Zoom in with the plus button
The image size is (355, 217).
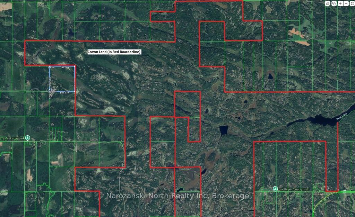[340, 3]
